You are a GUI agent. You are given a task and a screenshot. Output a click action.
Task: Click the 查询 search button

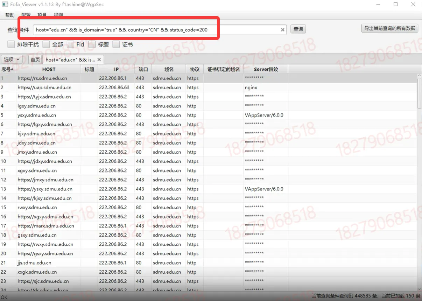pos(298,29)
